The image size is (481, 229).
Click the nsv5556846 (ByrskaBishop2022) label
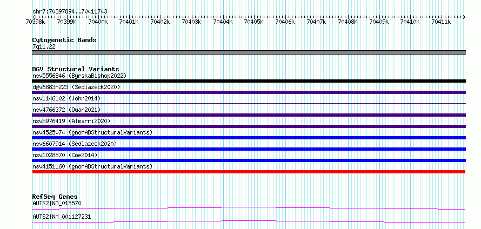[x=79, y=76]
